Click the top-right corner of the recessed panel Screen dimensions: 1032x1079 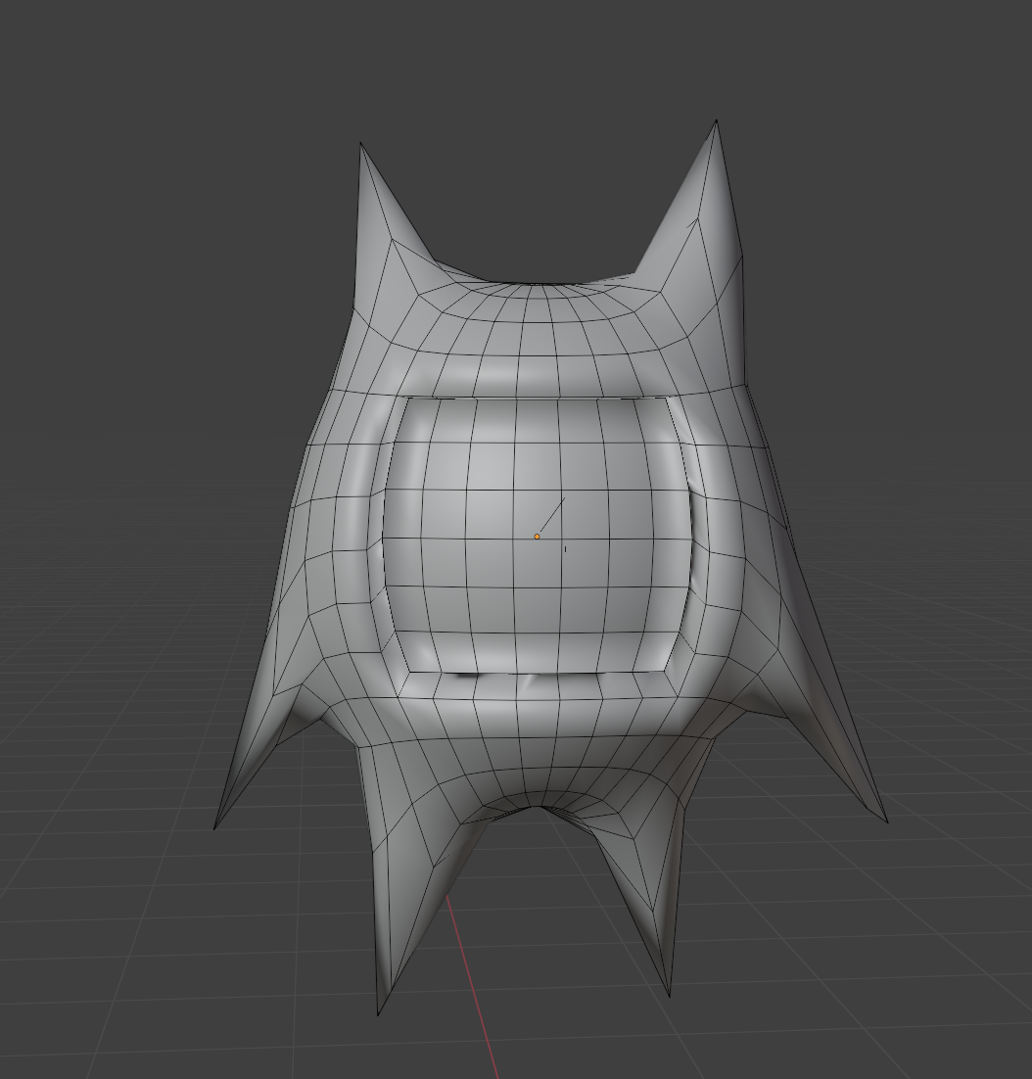tap(669, 399)
